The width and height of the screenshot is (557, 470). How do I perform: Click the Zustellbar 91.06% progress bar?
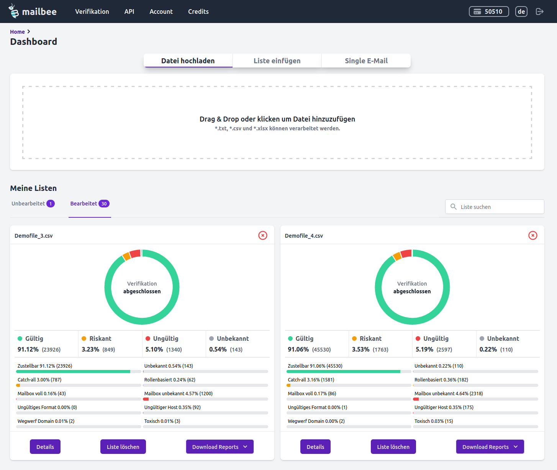click(349, 371)
